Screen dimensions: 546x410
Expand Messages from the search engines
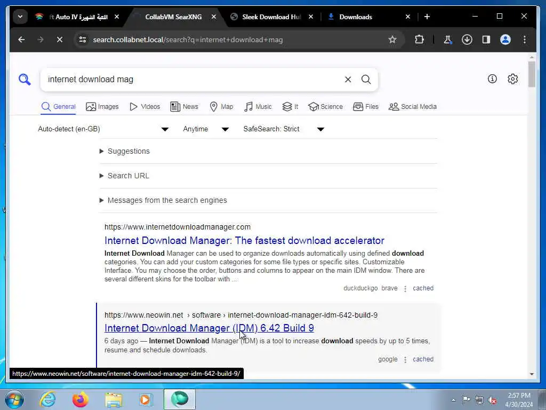click(x=163, y=201)
